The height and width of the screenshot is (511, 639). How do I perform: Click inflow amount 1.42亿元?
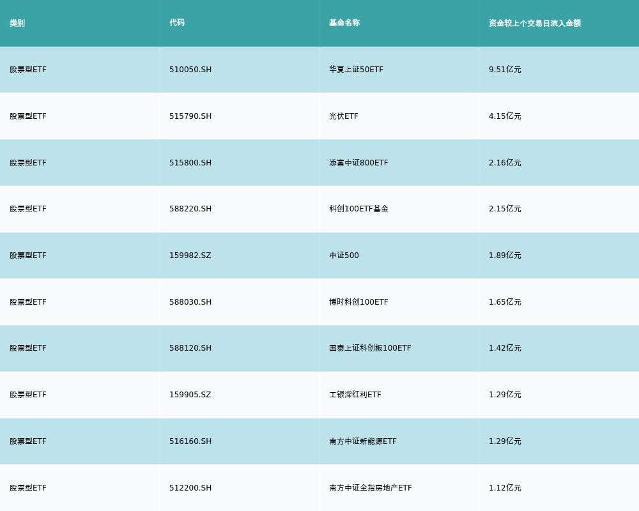point(505,348)
